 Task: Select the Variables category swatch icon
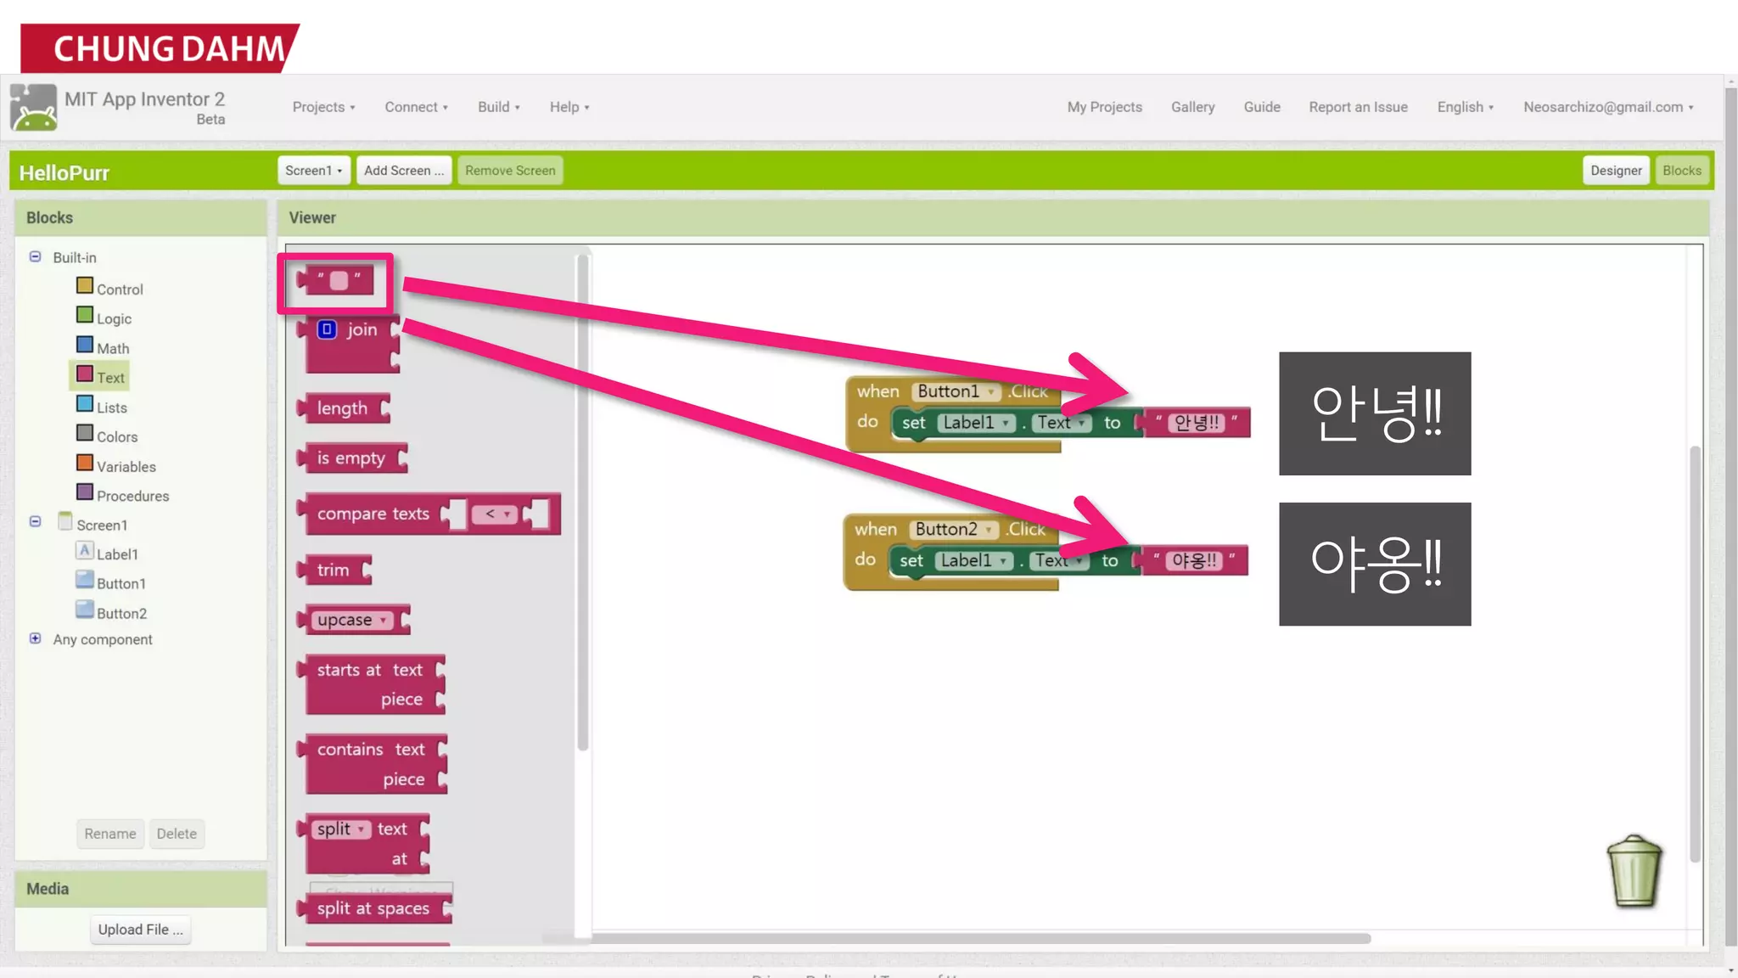(85, 464)
